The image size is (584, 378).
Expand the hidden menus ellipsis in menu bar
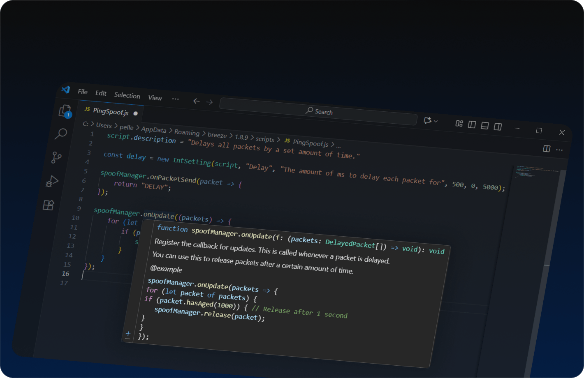tap(176, 99)
